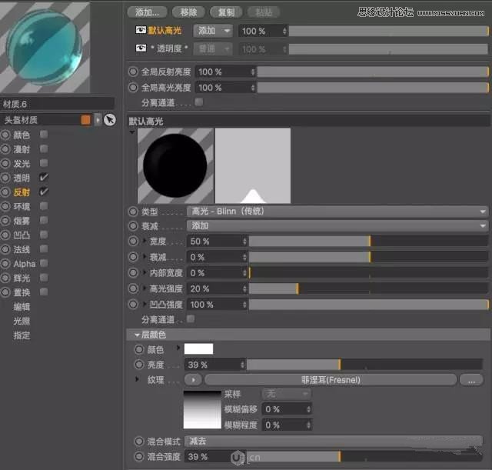Open the 指定 channel page
The width and height of the screenshot is (492, 470).
pos(22,335)
